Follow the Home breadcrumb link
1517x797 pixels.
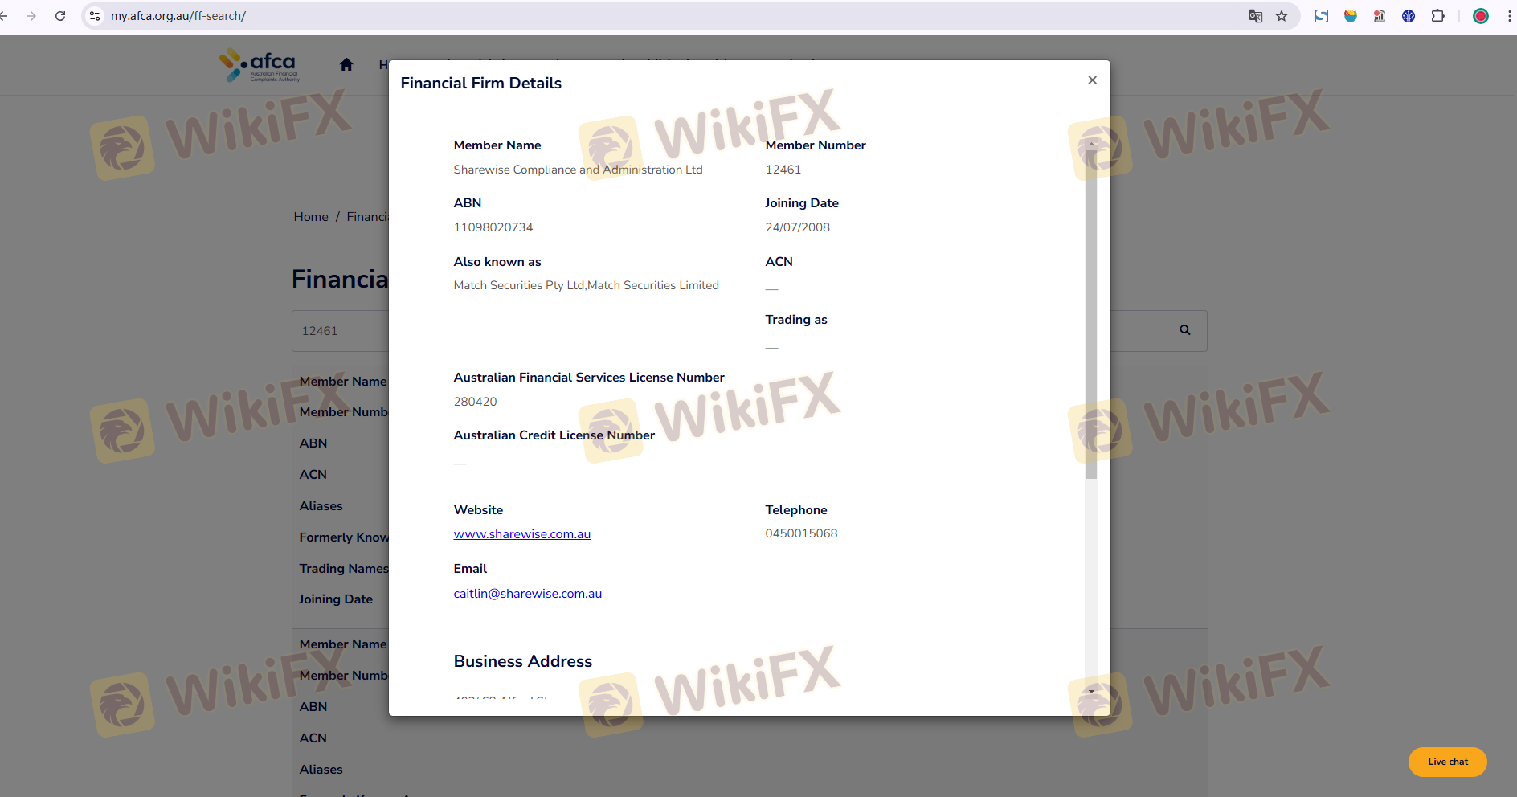(311, 217)
